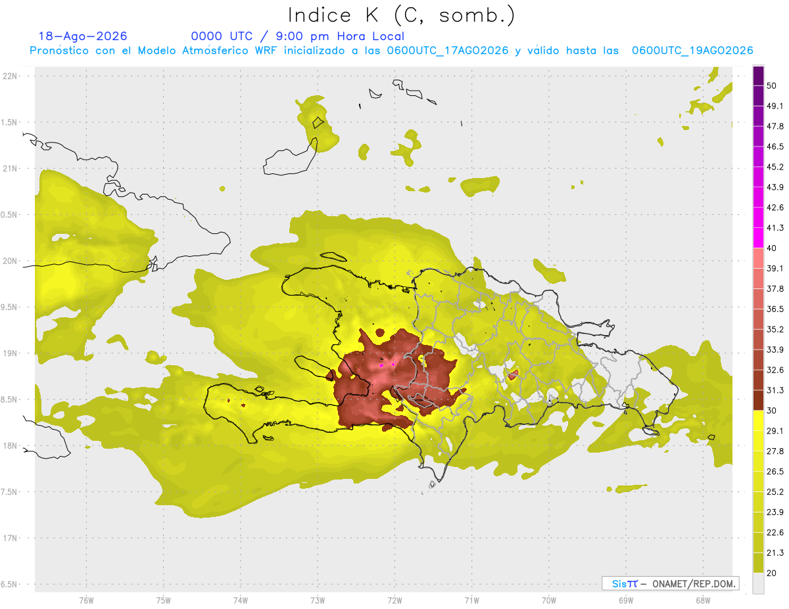This screenshot has height=609, width=789.
Task: Click the salmon swatch between 39.1 and 40
Action: (x=758, y=258)
